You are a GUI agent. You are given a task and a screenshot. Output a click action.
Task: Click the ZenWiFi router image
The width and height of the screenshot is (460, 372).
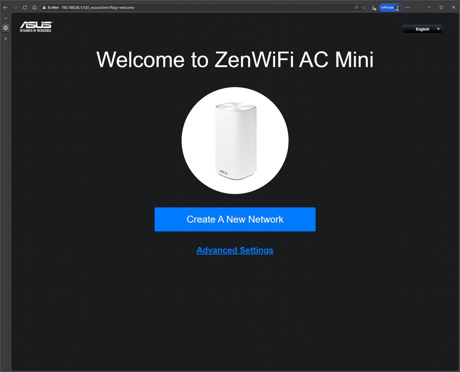point(235,140)
